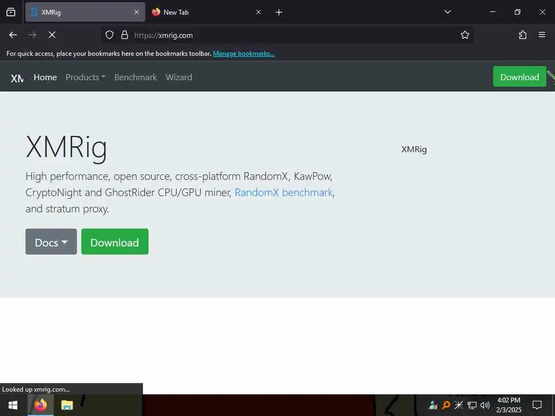Open the Wizard nav item
The height and width of the screenshot is (416, 555).
[x=179, y=77]
